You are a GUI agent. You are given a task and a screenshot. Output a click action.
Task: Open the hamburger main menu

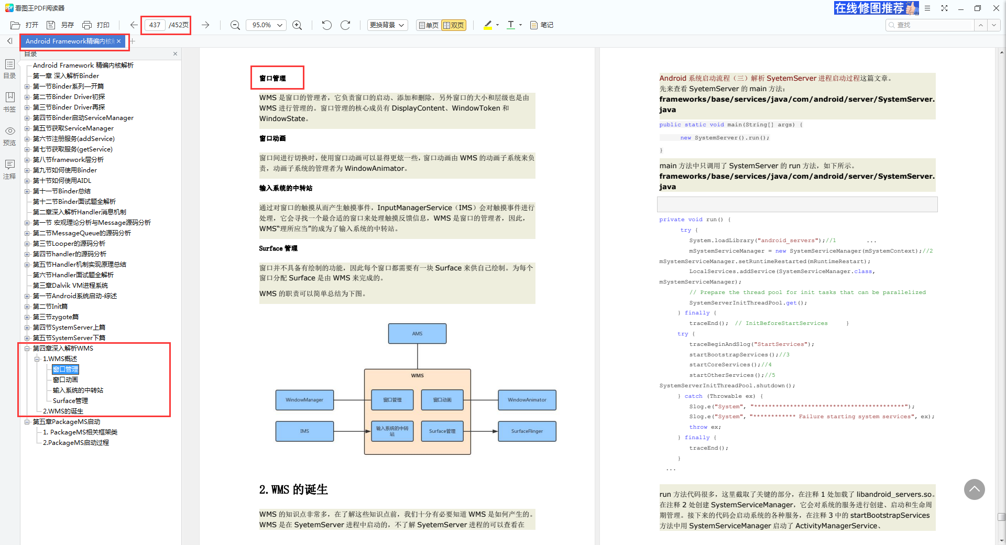(x=927, y=8)
